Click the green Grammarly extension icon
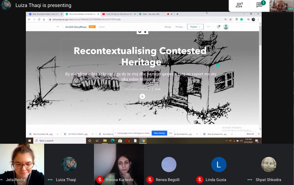The image size is (294, 185). point(241,19)
